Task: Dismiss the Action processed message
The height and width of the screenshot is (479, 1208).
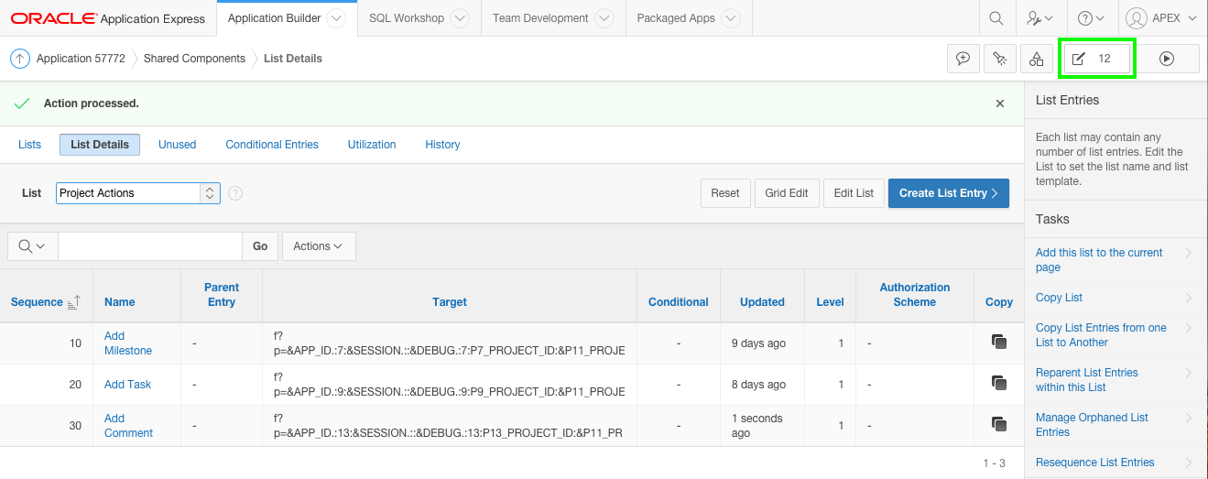Action: (x=1000, y=103)
